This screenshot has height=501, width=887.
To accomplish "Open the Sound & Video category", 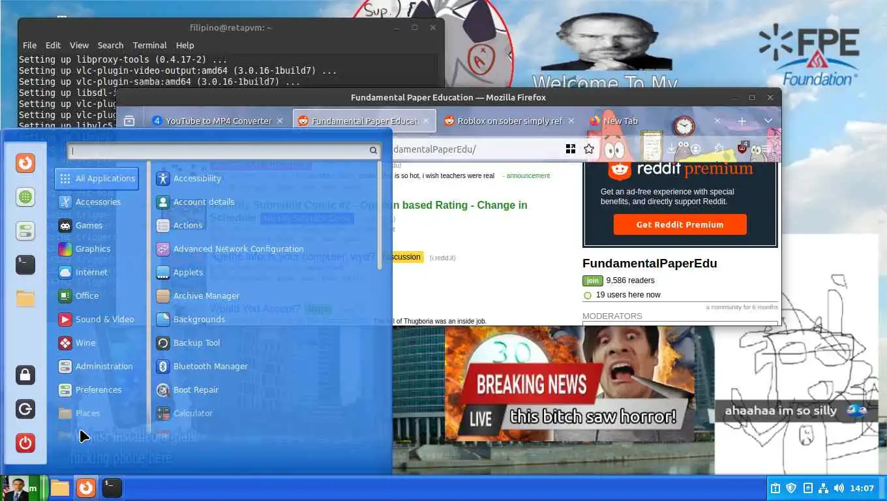I will click(97, 319).
